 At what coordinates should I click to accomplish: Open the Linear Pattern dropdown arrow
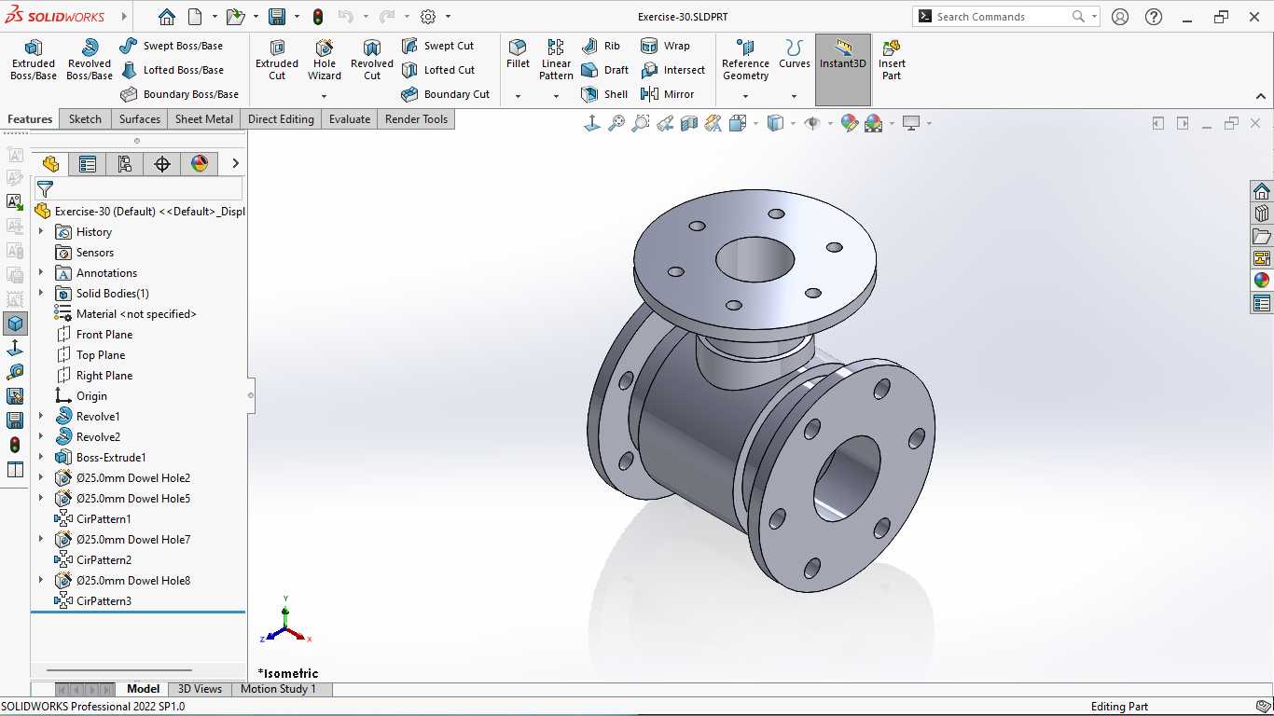tap(556, 96)
